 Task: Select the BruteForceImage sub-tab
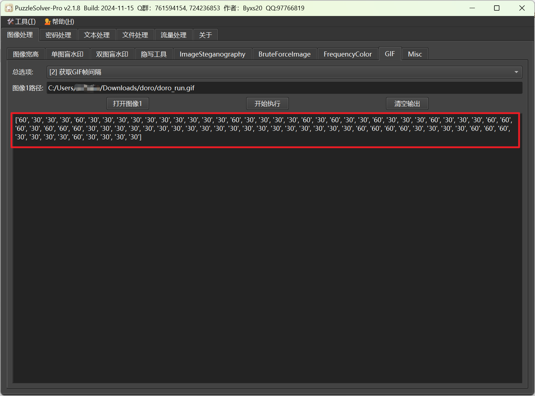pos(284,54)
